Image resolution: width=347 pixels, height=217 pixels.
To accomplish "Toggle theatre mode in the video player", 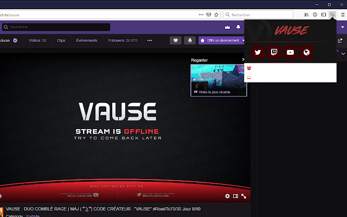I will 235,196.
